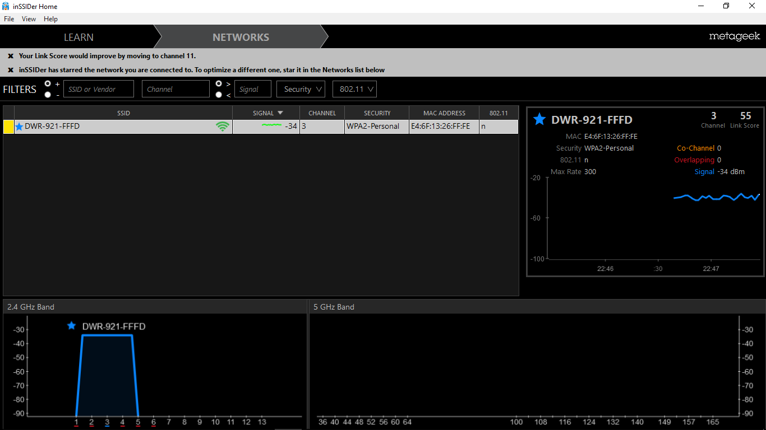Click the DWR-921-FFFD title in the details panel

point(592,120)
